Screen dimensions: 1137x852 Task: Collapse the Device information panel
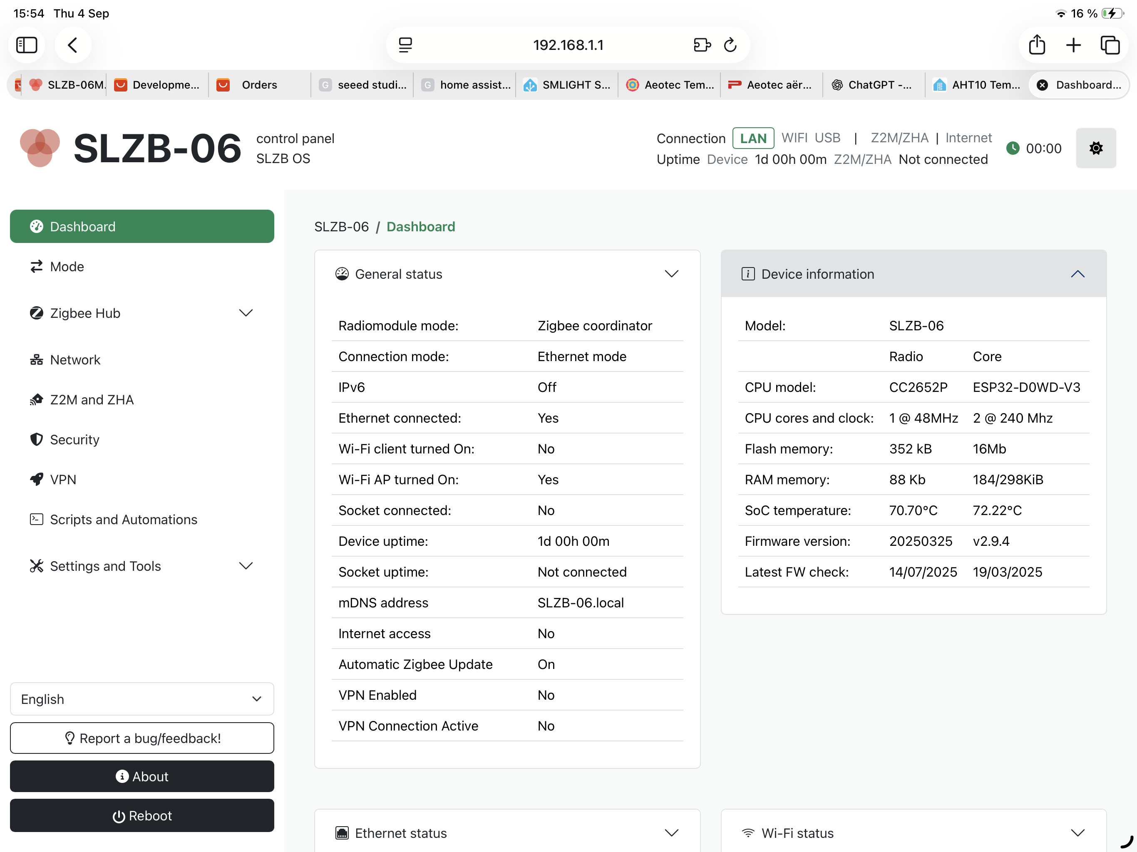click(1077, 274)
